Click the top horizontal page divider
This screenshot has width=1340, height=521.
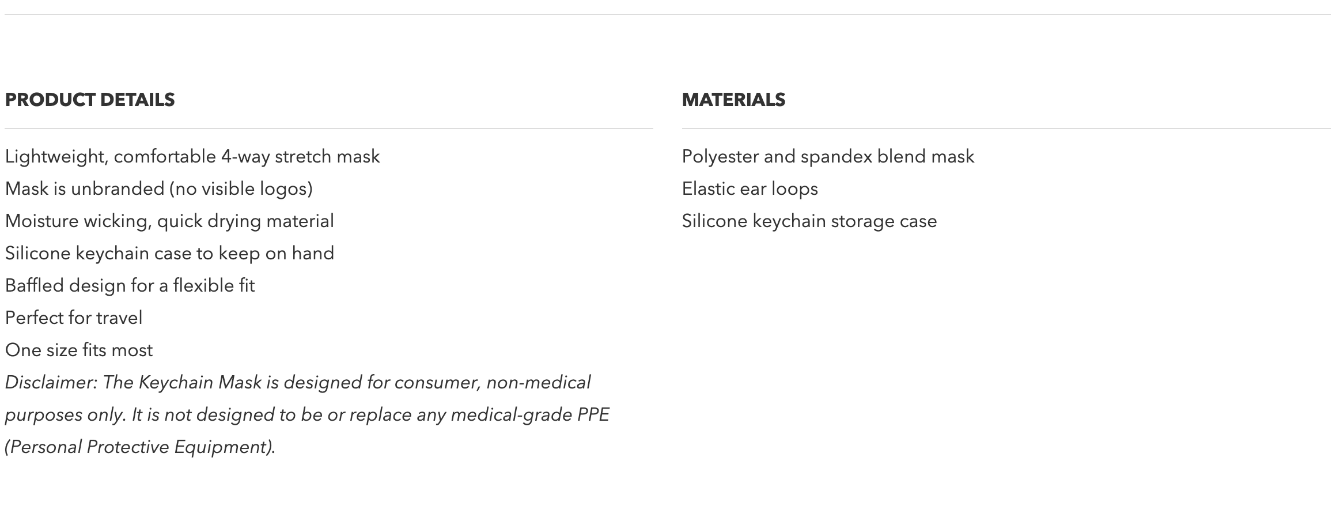(667, 14)
